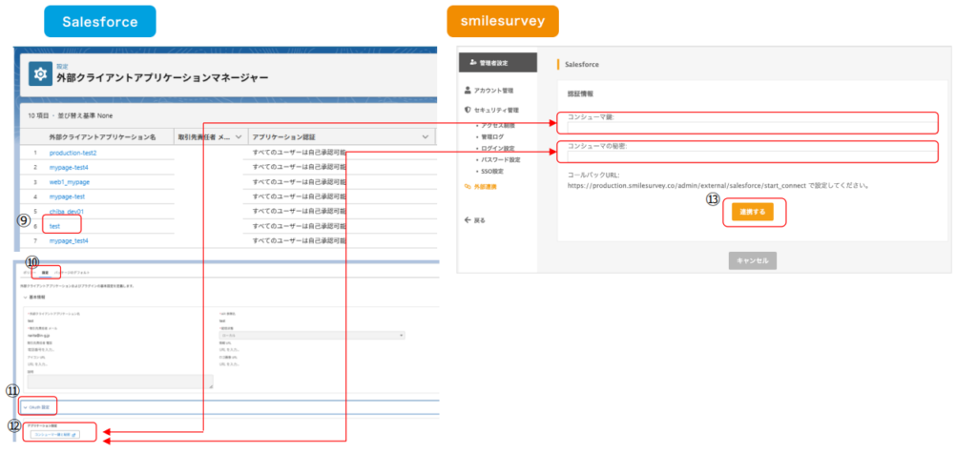This screenshot has width=977, height=454.
Task: Collapse the 基本情報 section chevron
Action: coord(24,297)
